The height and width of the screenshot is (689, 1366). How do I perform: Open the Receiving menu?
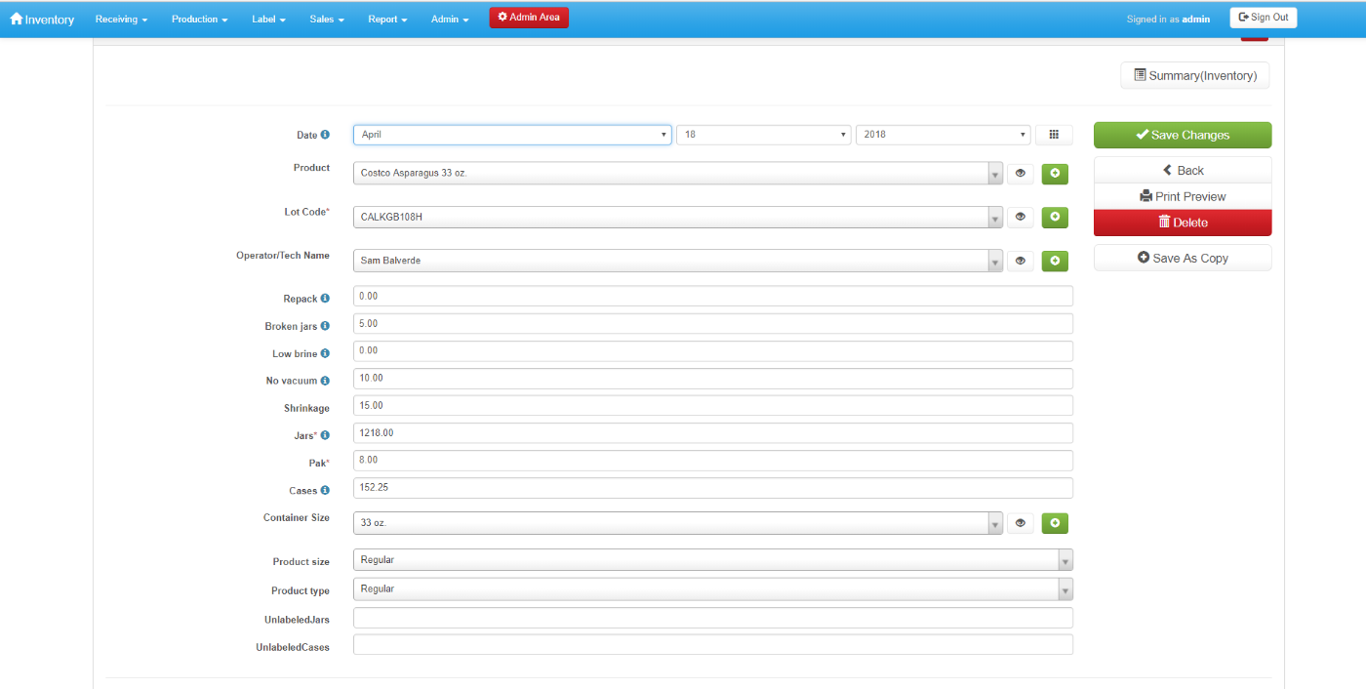122,19
